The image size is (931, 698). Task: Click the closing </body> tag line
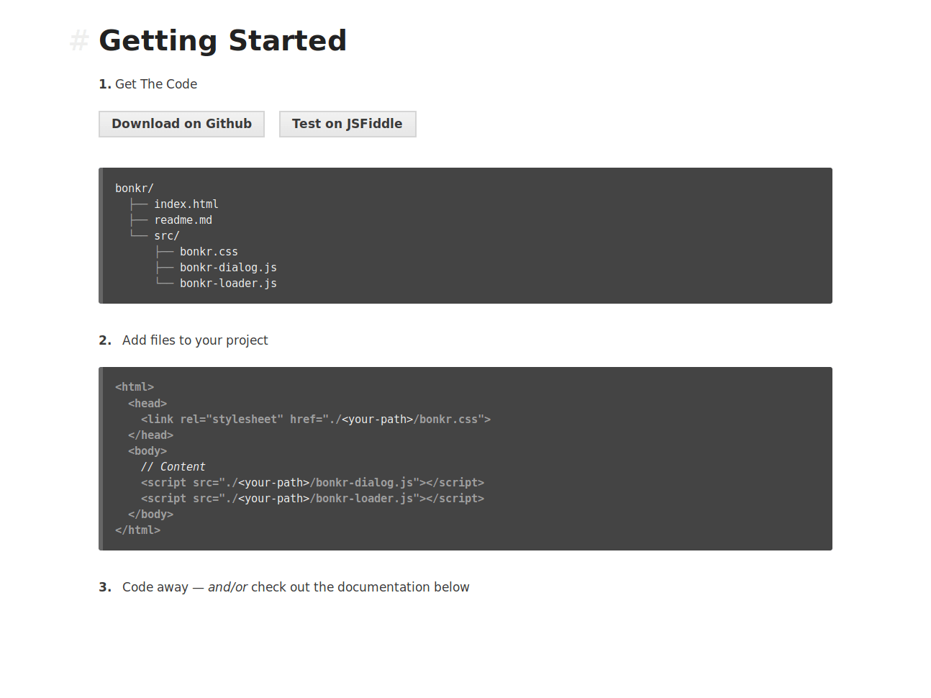[x=150, y=515]
